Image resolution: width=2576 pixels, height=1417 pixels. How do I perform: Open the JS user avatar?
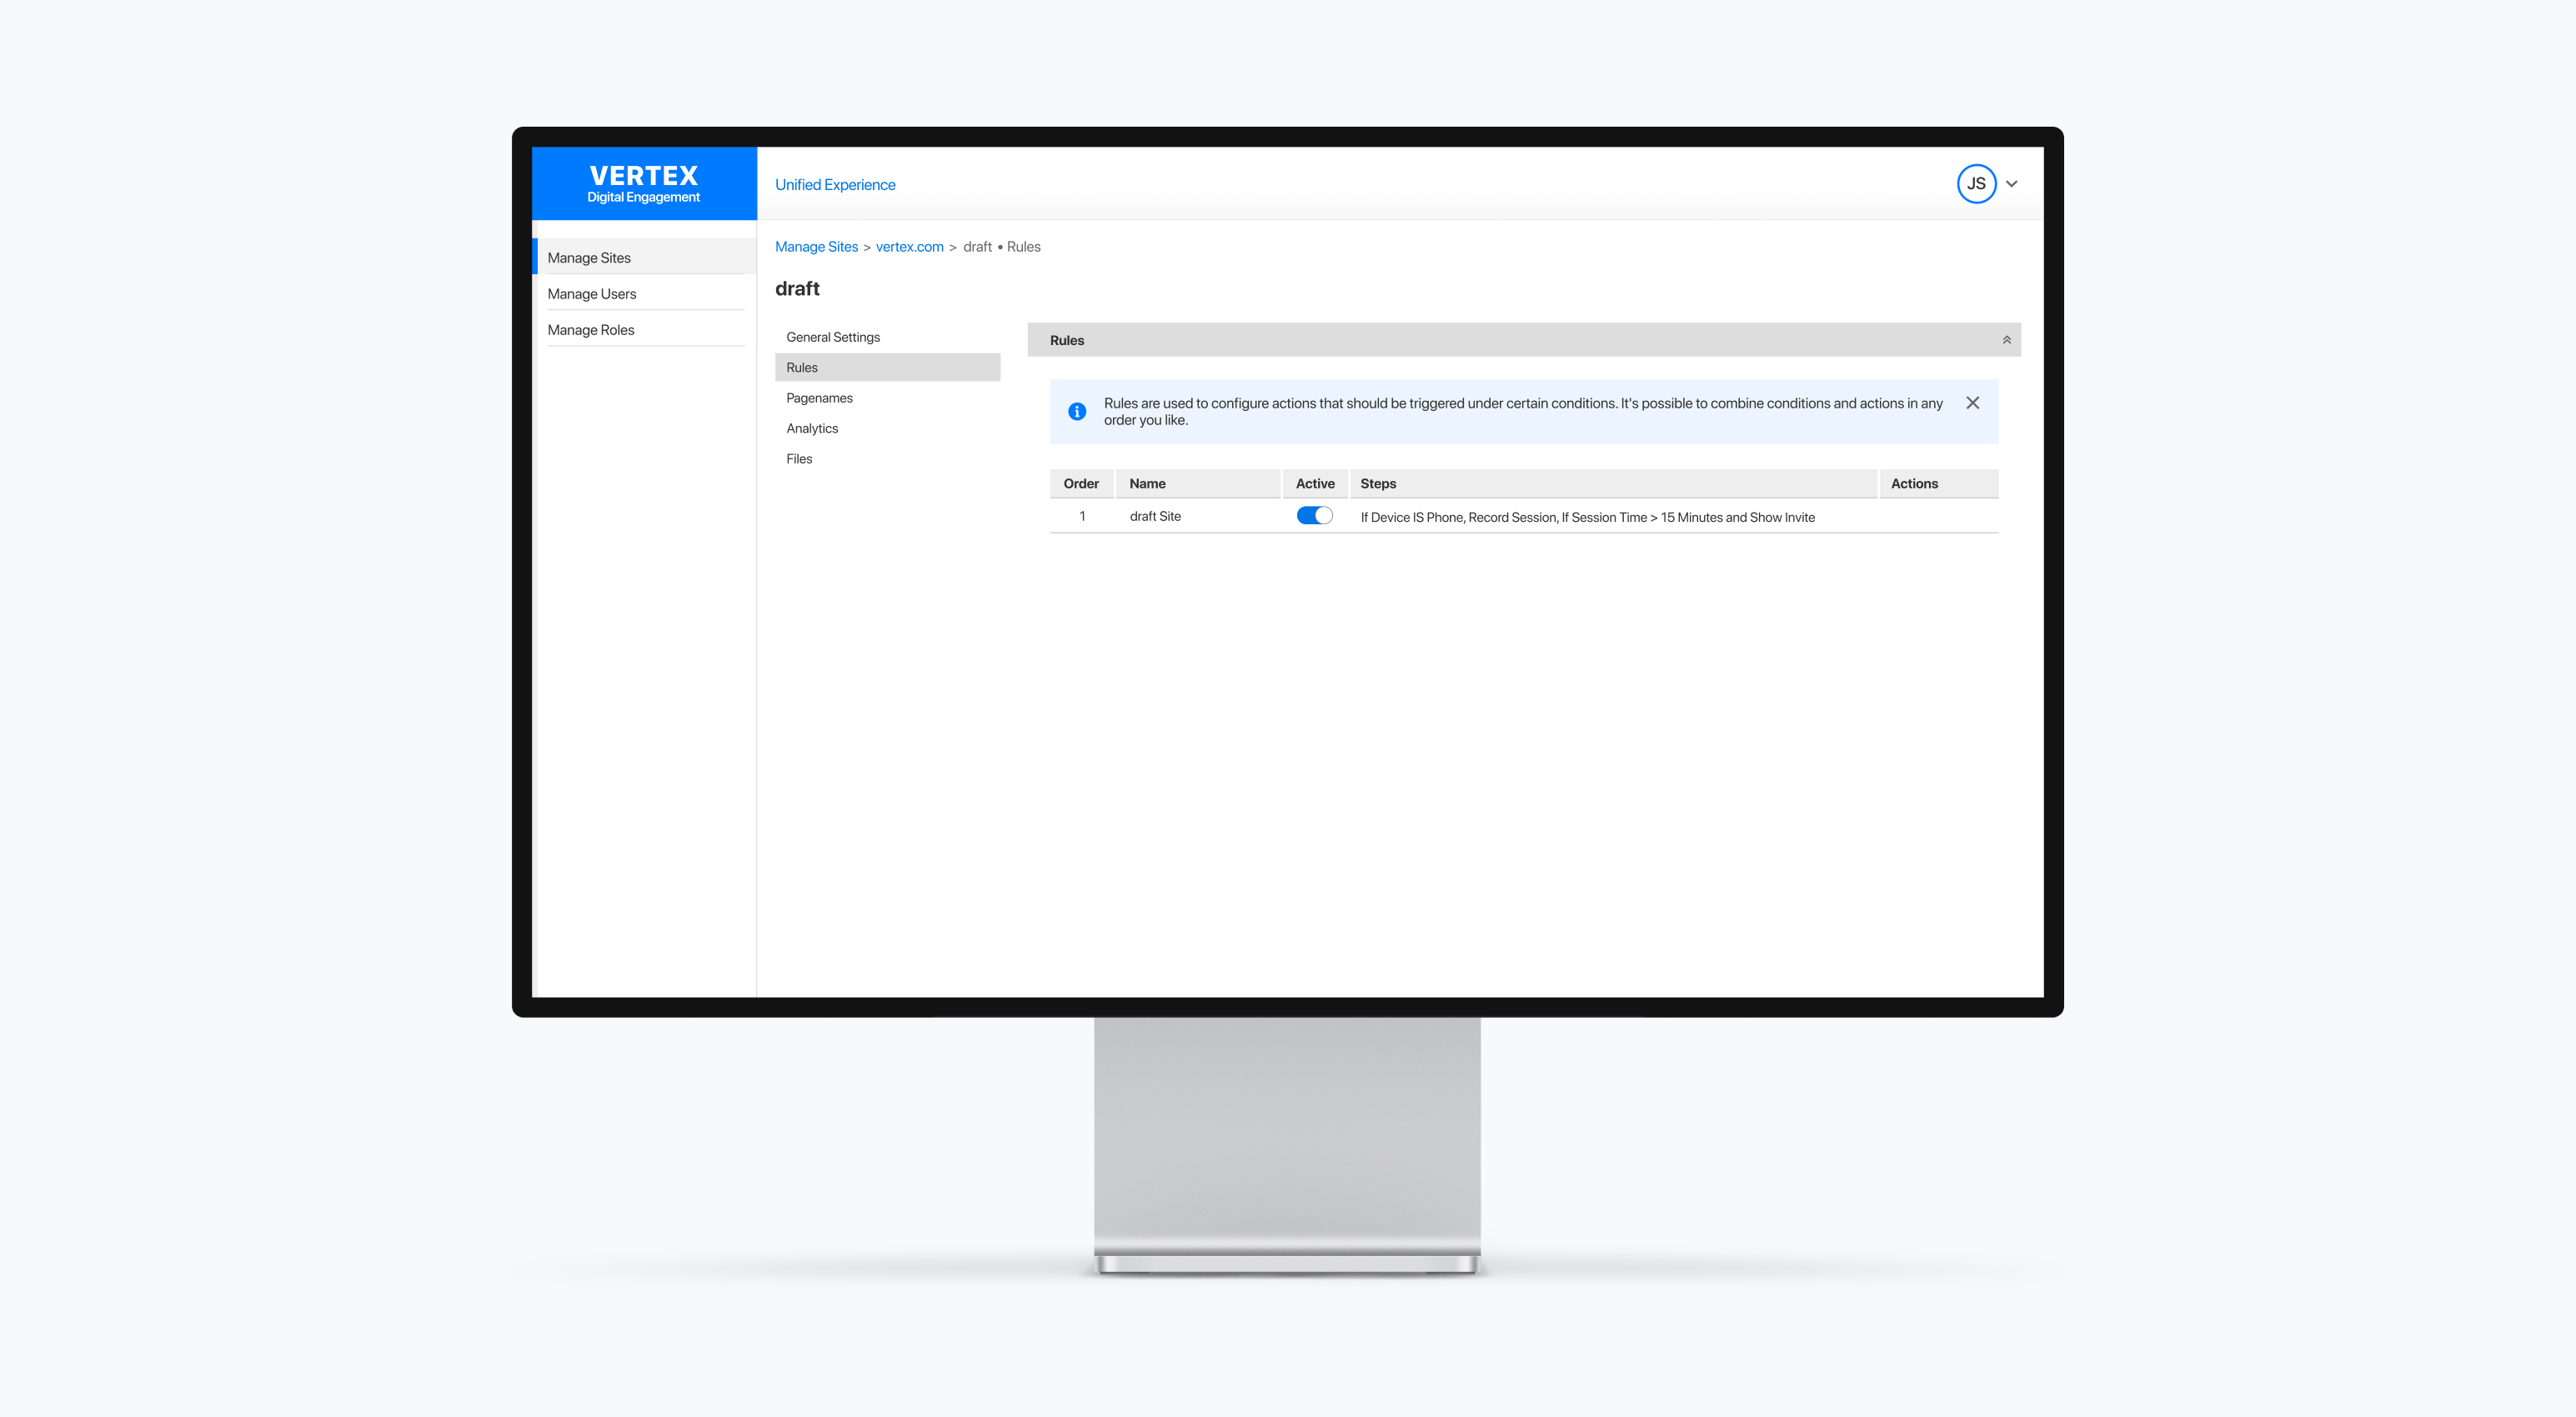click(1975, 183)
